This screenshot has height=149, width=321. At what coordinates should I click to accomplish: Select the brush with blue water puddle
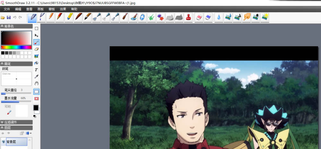click(x=133, y=17)
